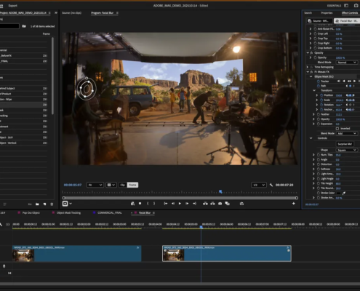Switch to Pop Out Object sequence tab
The height and width of the screenshot is (291, 360).
[31, 212]
